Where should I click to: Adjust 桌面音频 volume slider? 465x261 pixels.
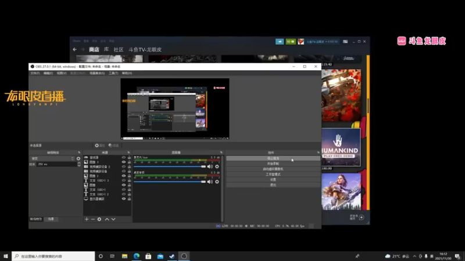(170, 182)
